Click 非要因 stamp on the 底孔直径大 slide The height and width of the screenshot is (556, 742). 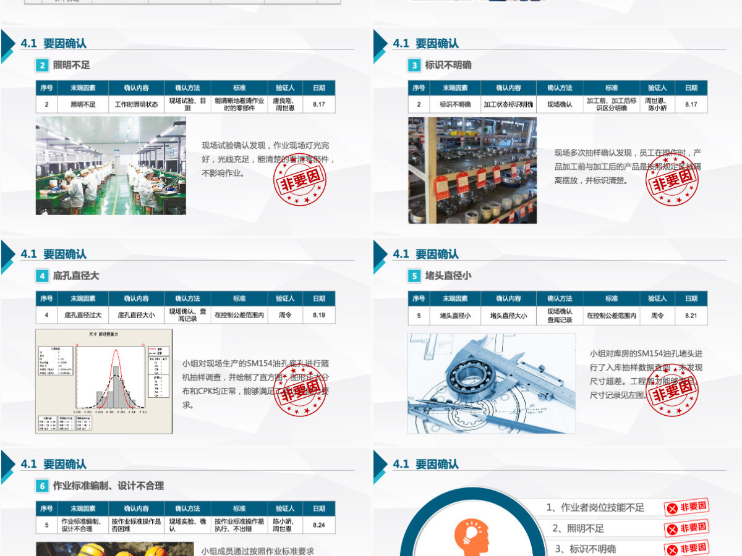300,390
